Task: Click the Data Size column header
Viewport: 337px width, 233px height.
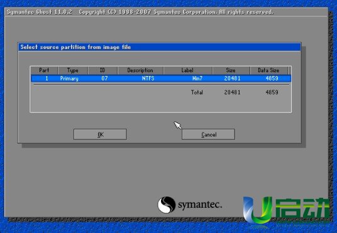Action: (268, 70)
